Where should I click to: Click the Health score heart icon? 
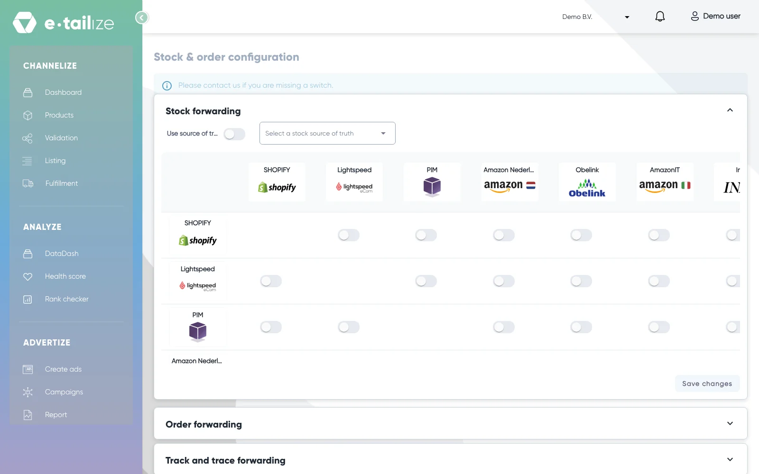(x=28, y=276)
